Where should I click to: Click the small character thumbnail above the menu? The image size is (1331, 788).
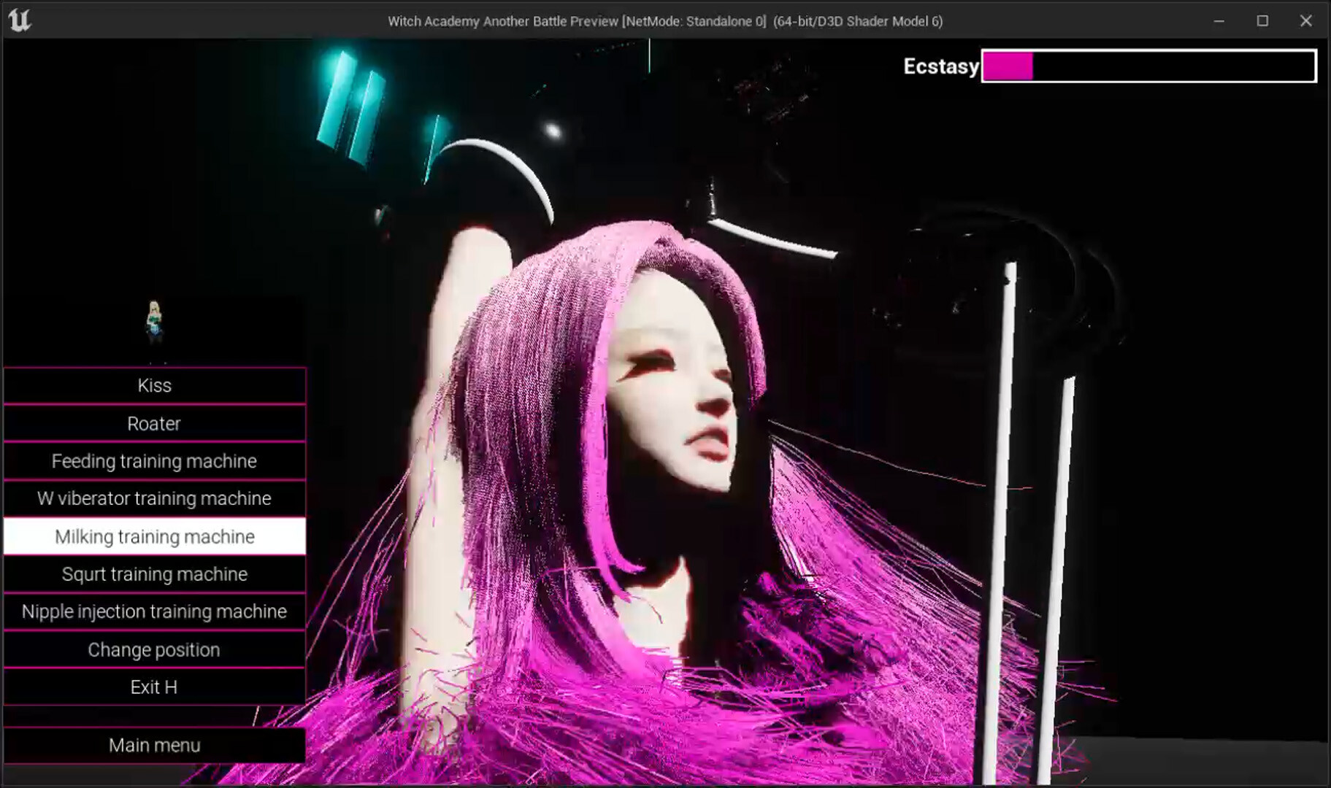(154, 322)
